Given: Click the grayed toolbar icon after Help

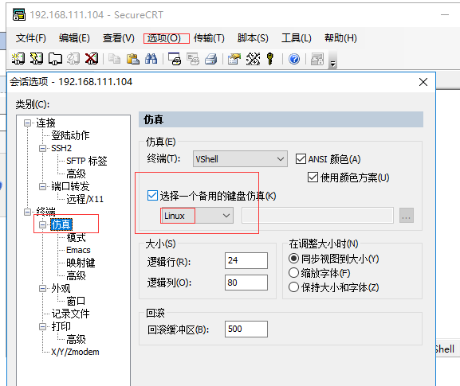Looking at the screenshot, I should tap(317, 59).
